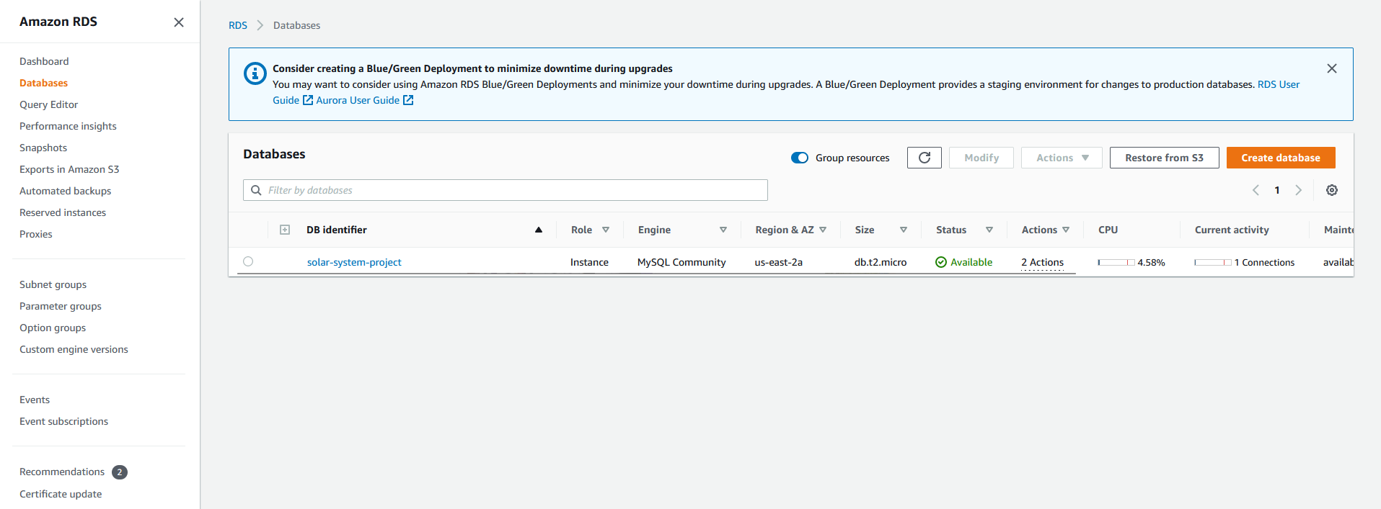1381x509 pixels.
Task: Open Recommendations in sidebar
Action: point(62,472)
